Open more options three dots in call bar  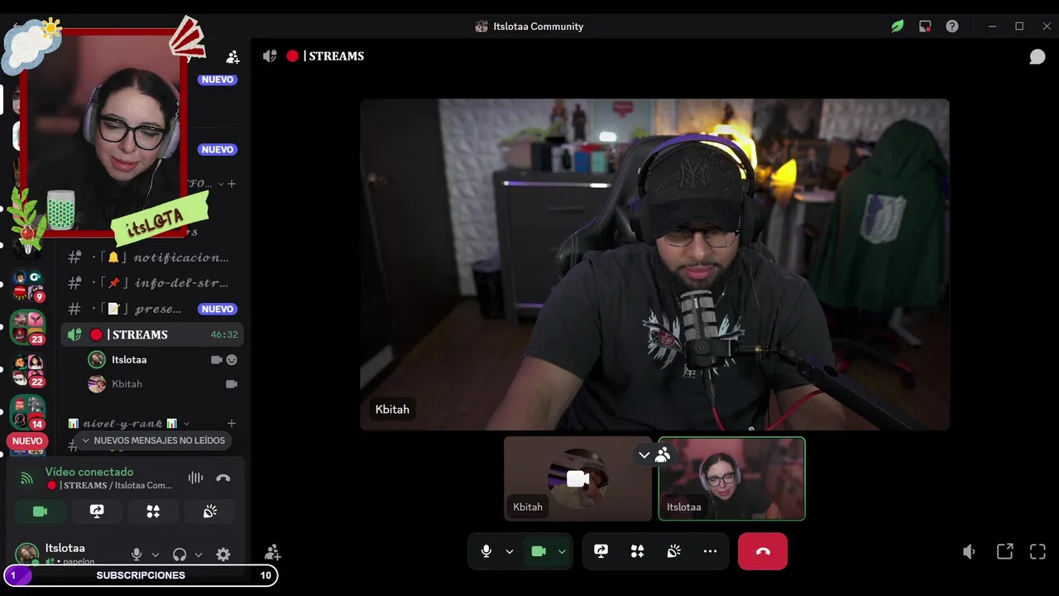pos(710,551)
